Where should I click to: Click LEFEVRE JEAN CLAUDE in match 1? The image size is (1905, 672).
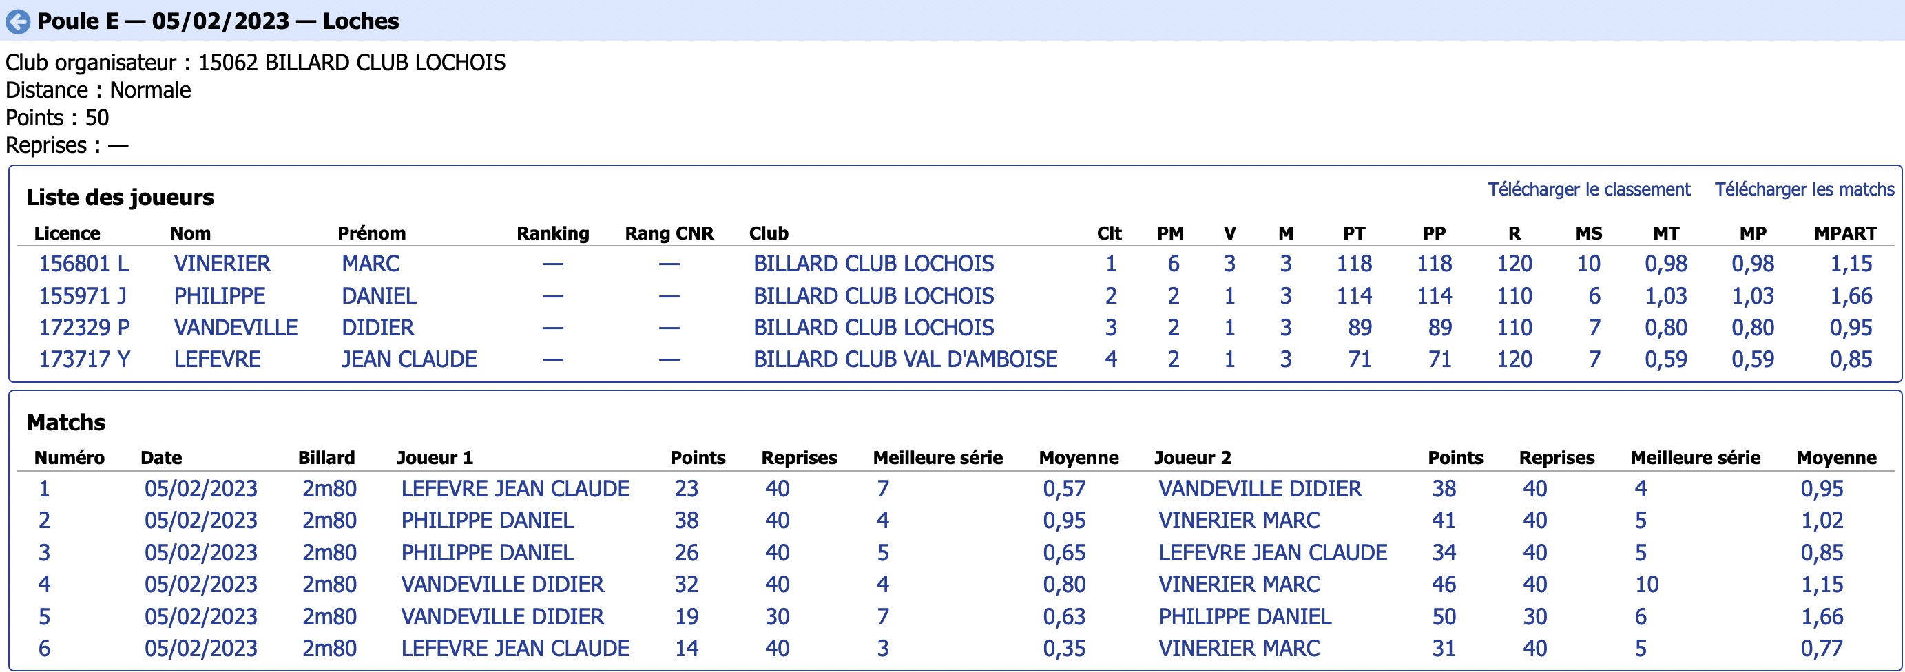pos(515,489)
